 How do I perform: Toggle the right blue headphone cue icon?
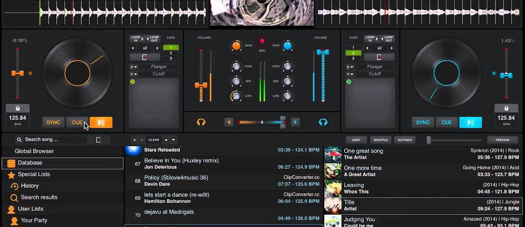click(323, 123)
